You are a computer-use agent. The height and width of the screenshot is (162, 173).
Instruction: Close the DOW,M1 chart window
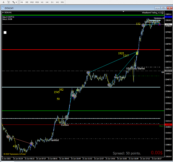[x=170, y=8]
